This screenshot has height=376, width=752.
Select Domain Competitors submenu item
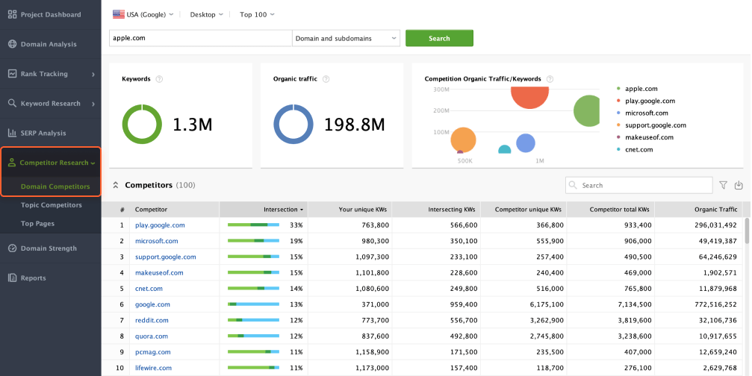[x=55, y=187]
